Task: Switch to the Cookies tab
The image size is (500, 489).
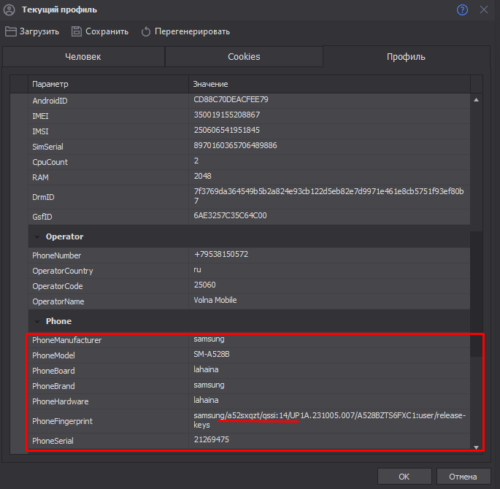Action: (244, 57)
